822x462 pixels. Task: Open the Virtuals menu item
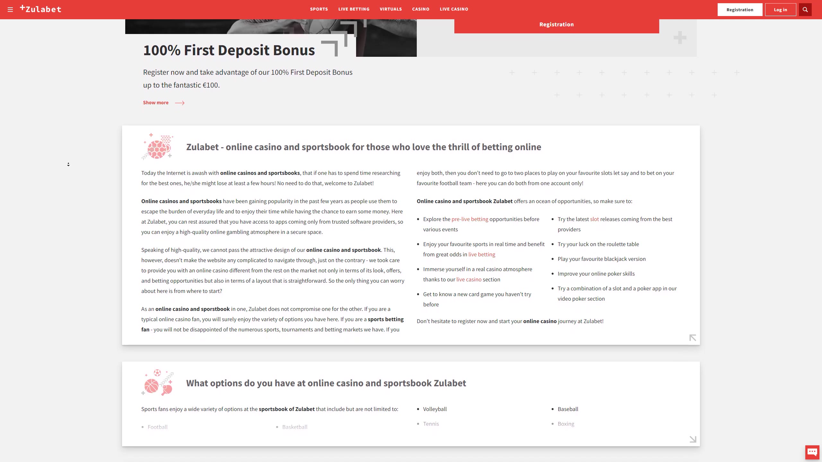click(x=390, y=9)
